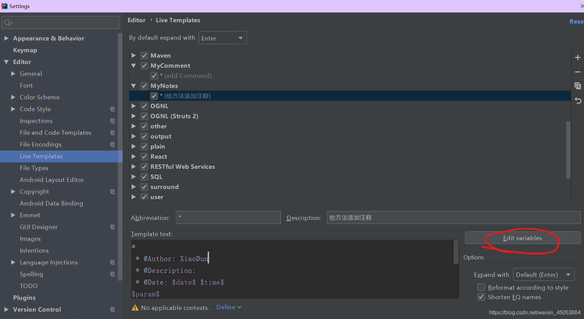Click the template text vertical scrollbar

click(x=456, y=252)
